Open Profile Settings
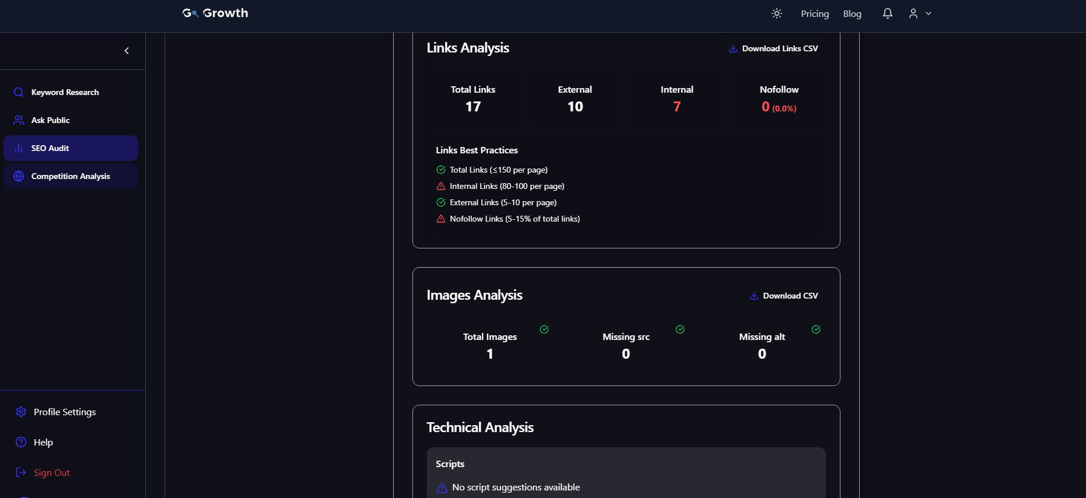This screenshot has height=498, width=1086. [64, 412]
